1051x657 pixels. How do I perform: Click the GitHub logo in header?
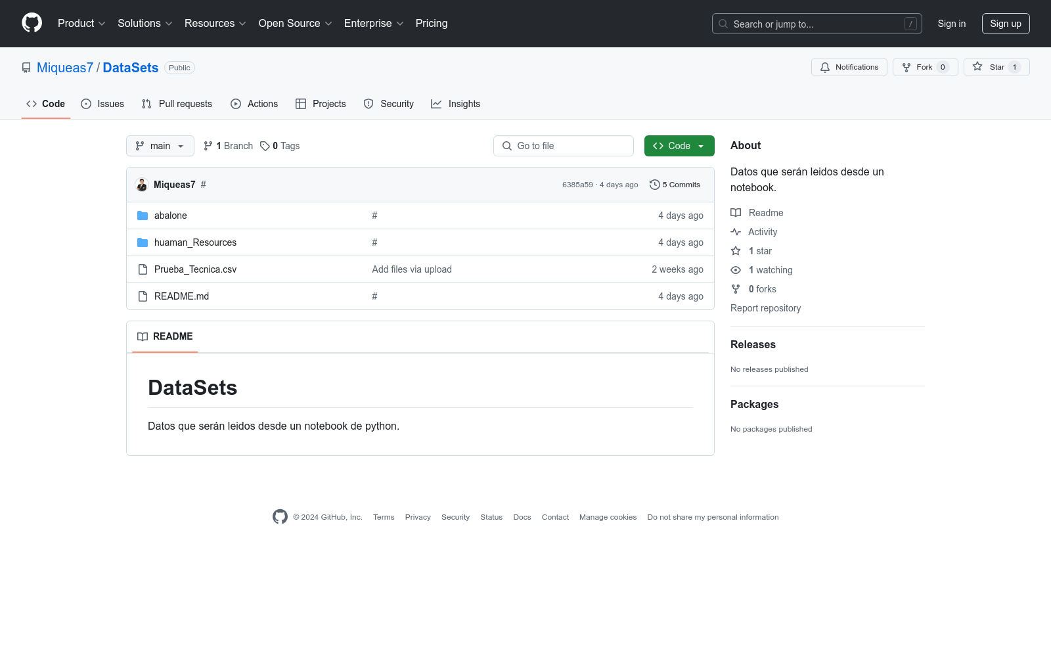click(32, 23)
